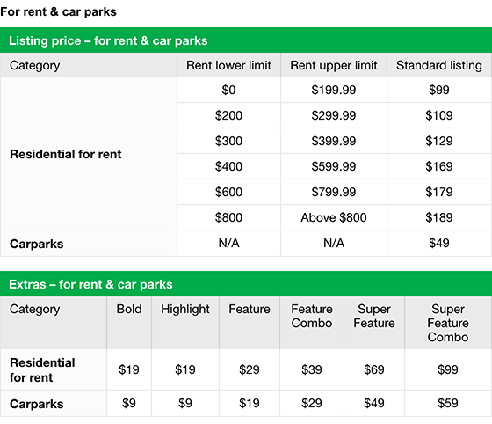
Task: Click the $49 Carparks standard listing price
Action: pyautogui.click(x=439, y=243)
